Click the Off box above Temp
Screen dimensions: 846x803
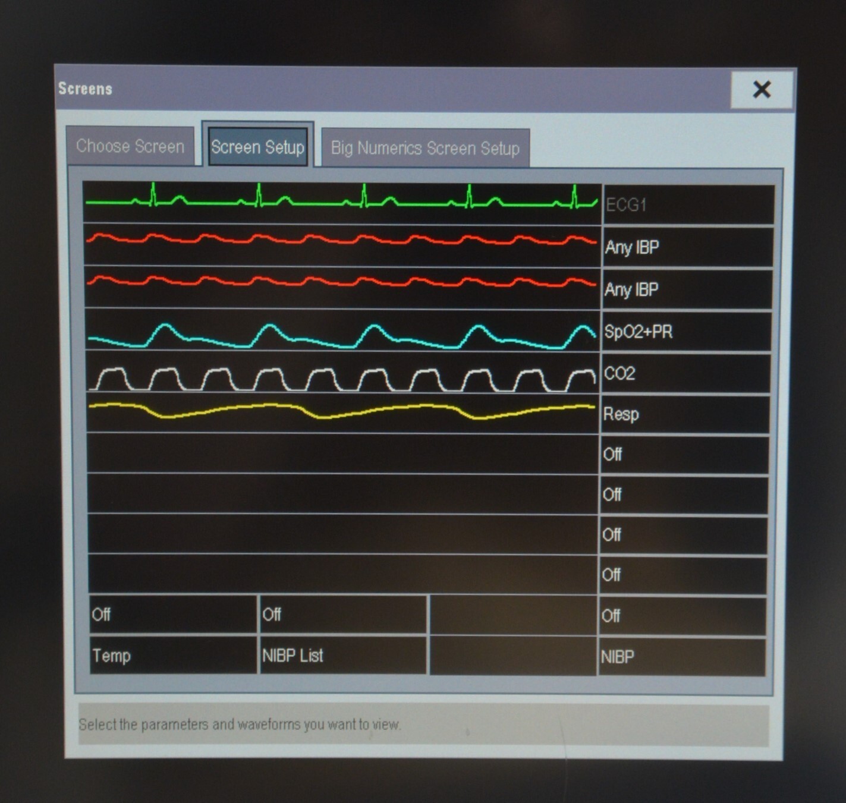(x=173, y=615)
